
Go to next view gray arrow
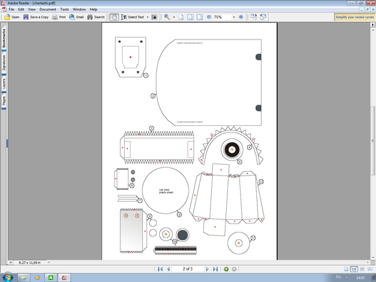[234, 269]
